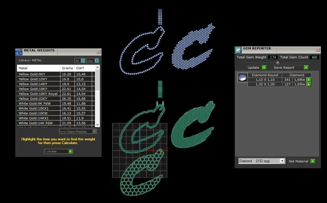Screen dimensions: 327x203
Task: Select the White Gold:9K PdW row
Action: tap(56, 104)
